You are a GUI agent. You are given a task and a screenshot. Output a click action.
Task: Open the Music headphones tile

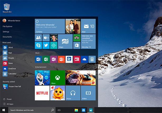coord(73,93)
